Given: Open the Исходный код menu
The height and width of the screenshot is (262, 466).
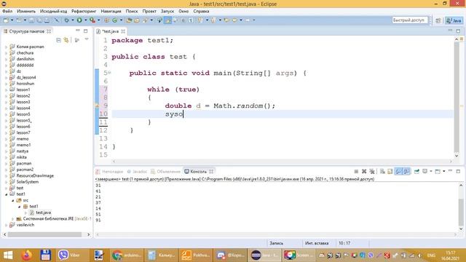Looking at the screenshot, I should (53, 12).
